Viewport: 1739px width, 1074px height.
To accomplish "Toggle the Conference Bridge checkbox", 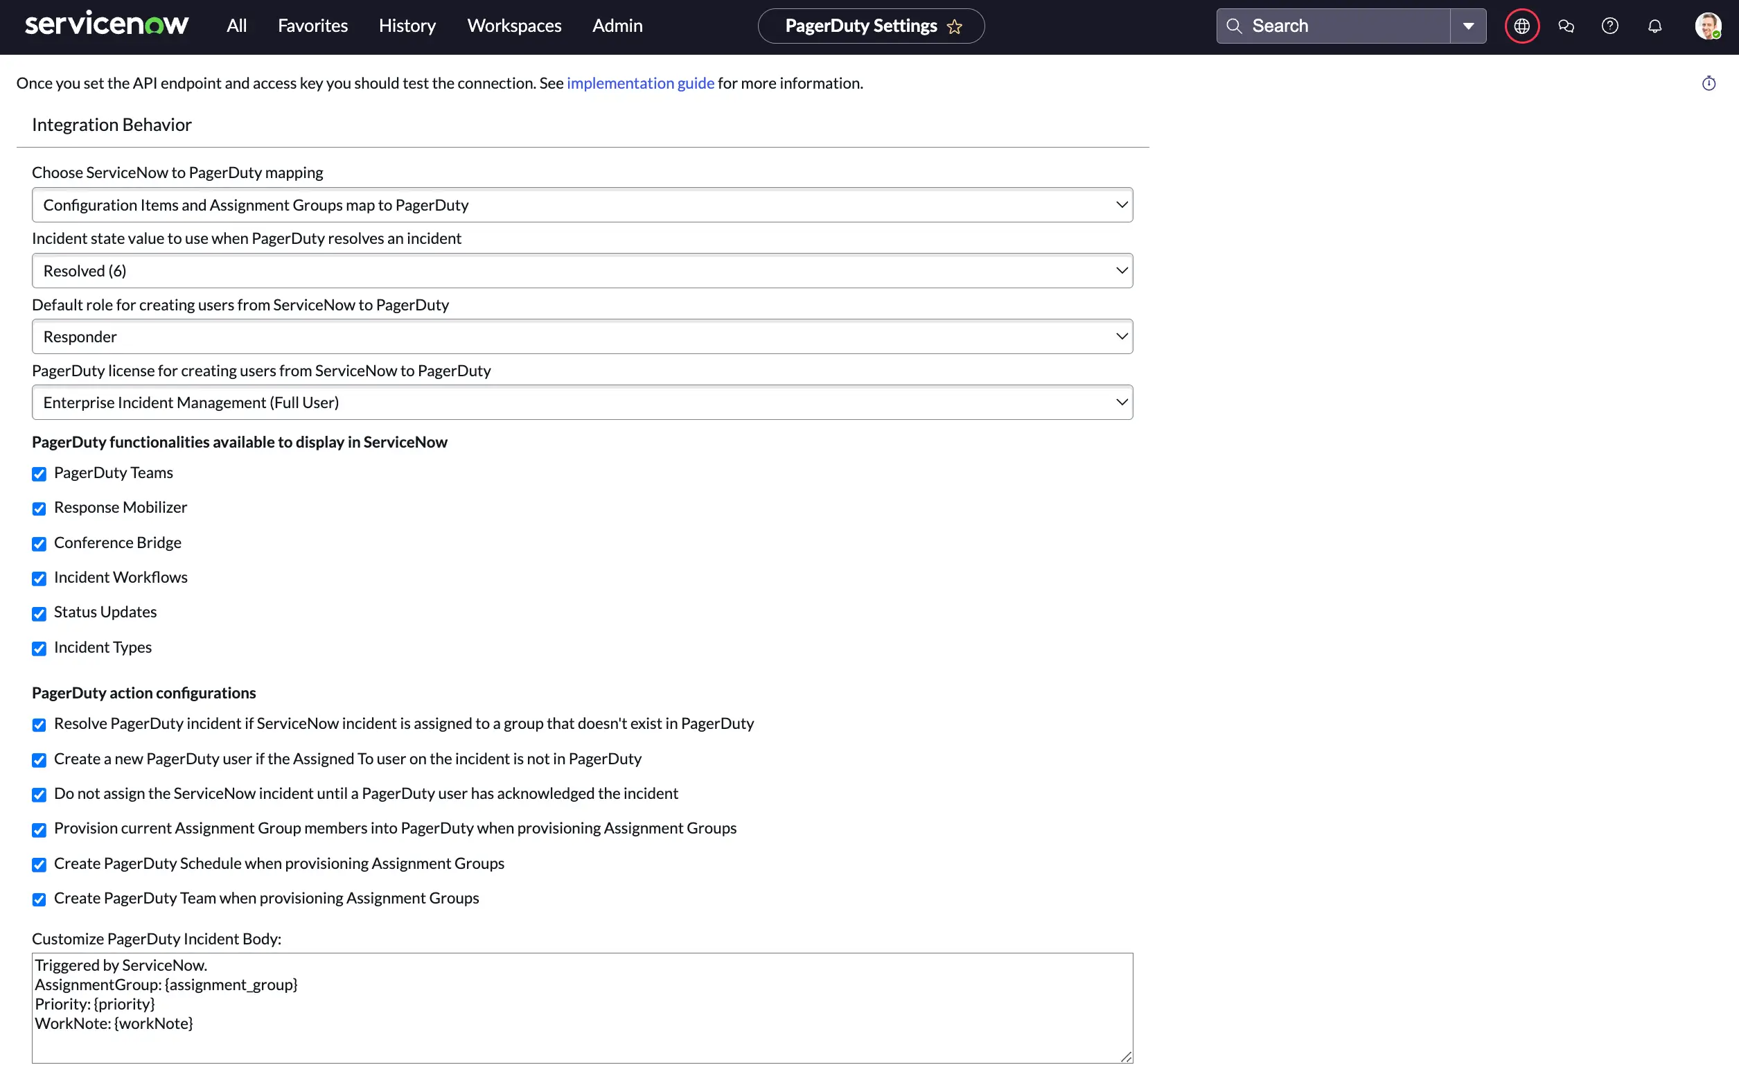I will point(39,543).
